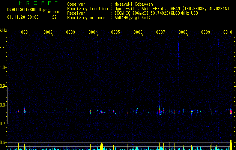This screenshot has width=236, height=150.
Task: Click the 1.1 kHz axis label
Action: (x=3, y=49)
